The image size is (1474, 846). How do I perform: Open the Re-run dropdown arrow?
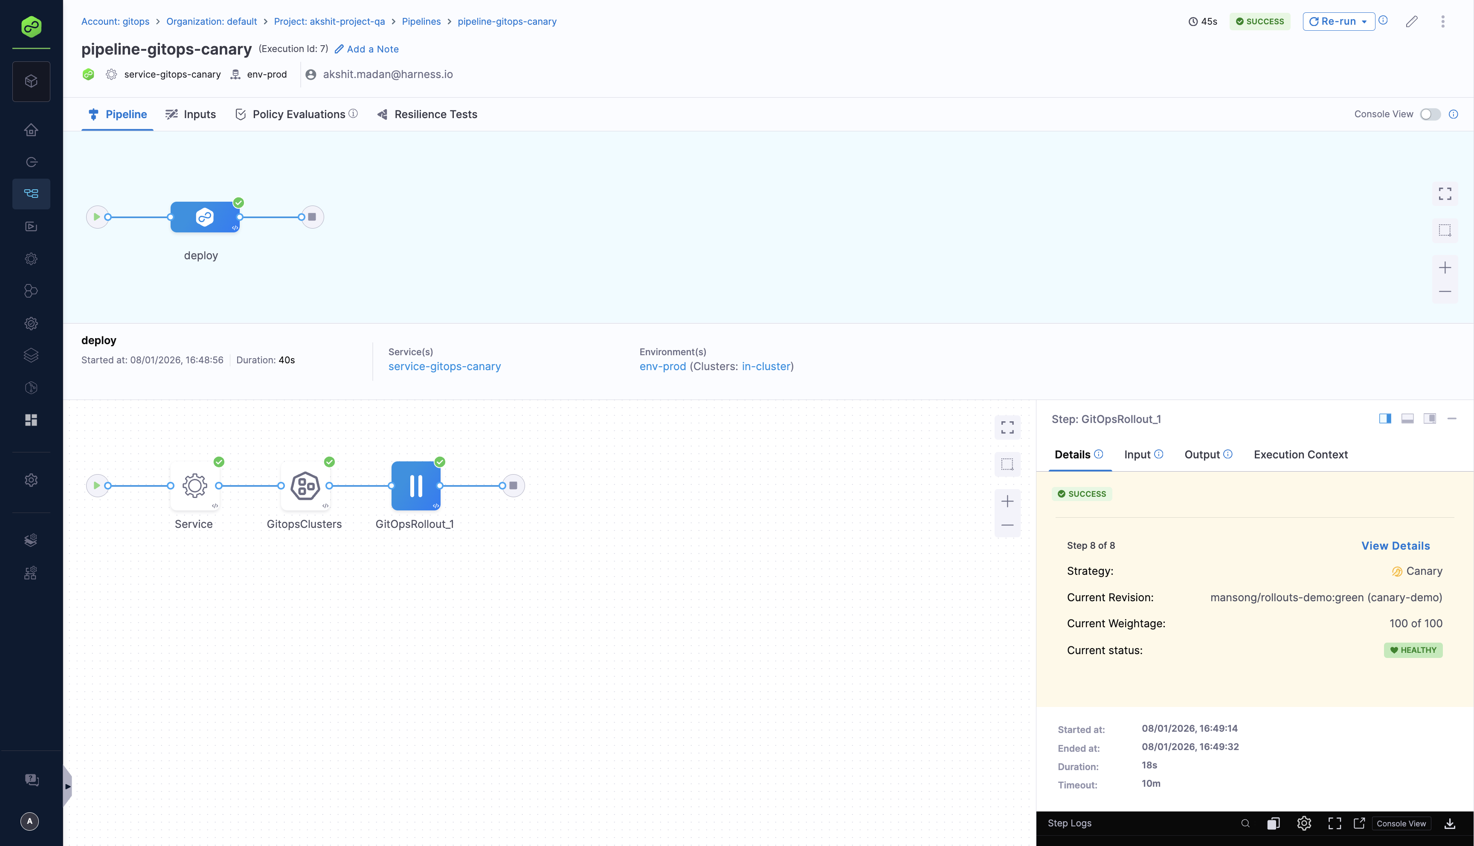[1364, 21]
